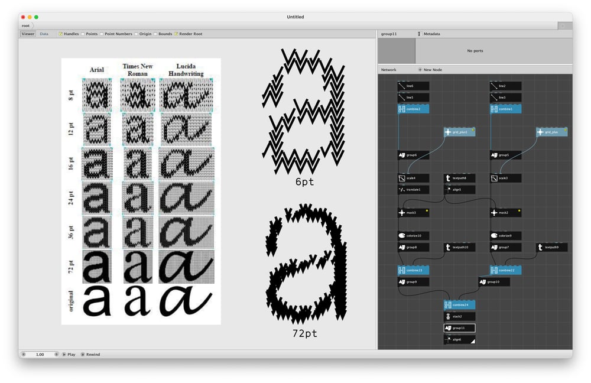Uncheck the Render Root option

point(176,34)
